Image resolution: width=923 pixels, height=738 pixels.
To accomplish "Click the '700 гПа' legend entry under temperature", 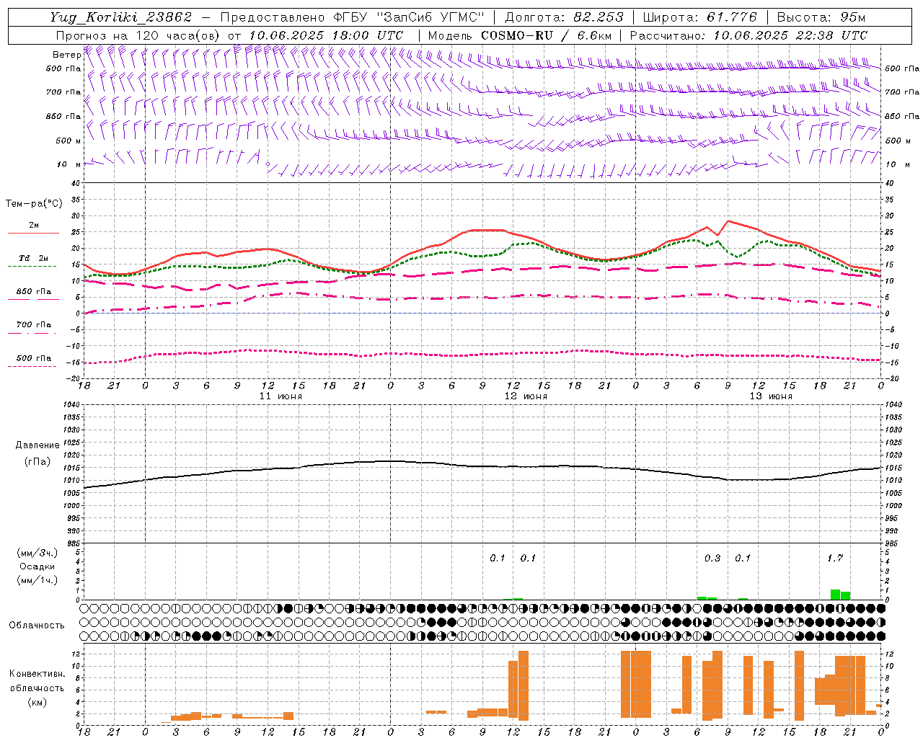I will pos(33,324).
